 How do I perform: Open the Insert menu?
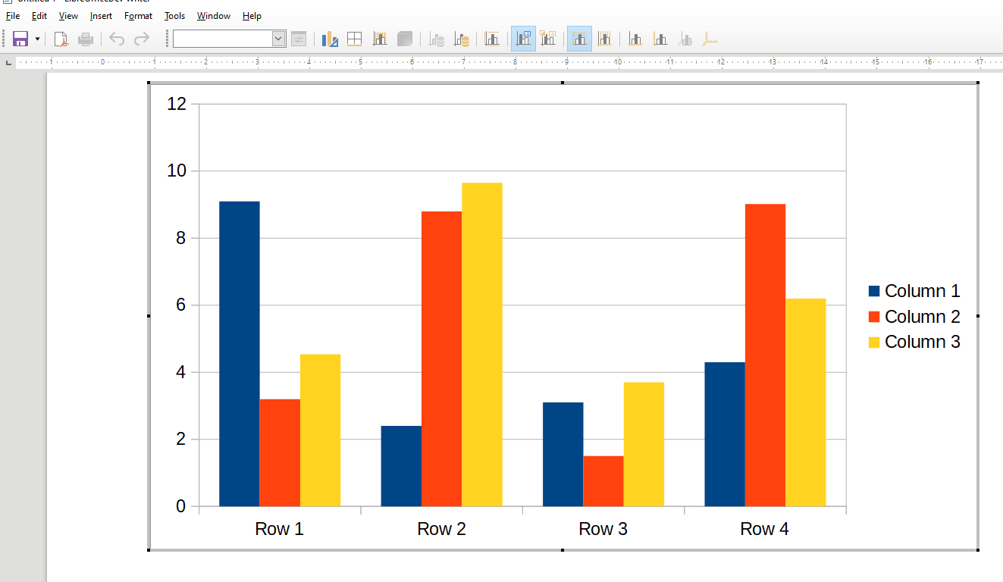point(101,15)
